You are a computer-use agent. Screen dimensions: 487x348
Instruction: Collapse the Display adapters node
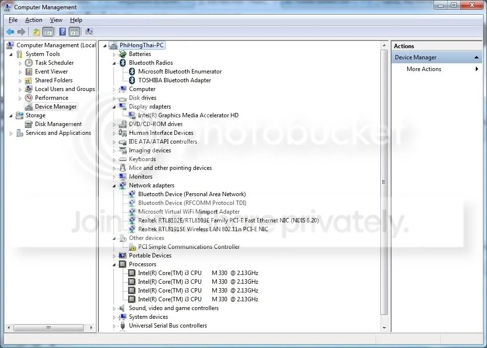(114, 107)
